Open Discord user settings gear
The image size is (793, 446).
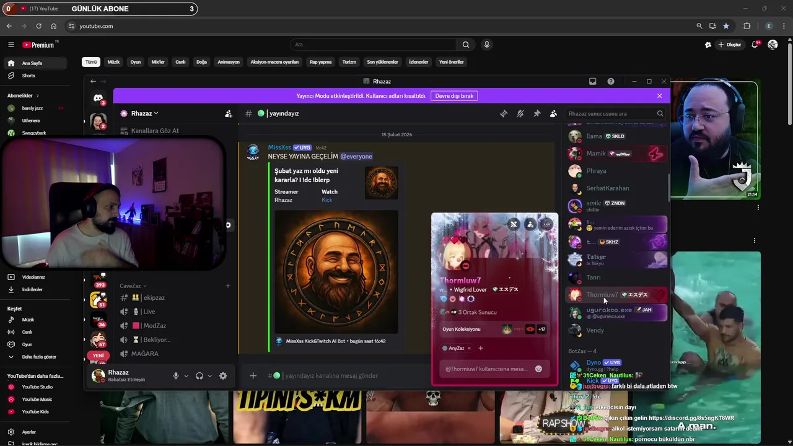tap(223, 375)
